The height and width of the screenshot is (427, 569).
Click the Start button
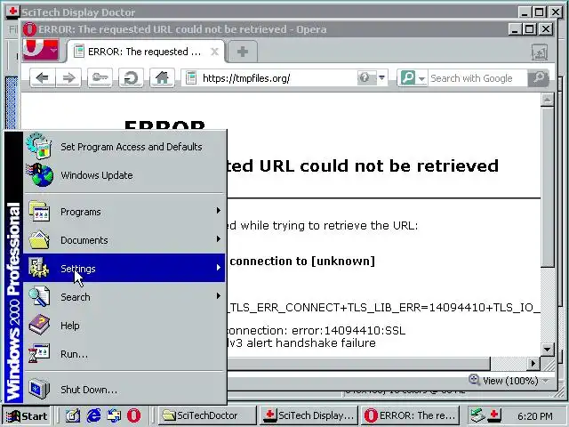point(27,415)
